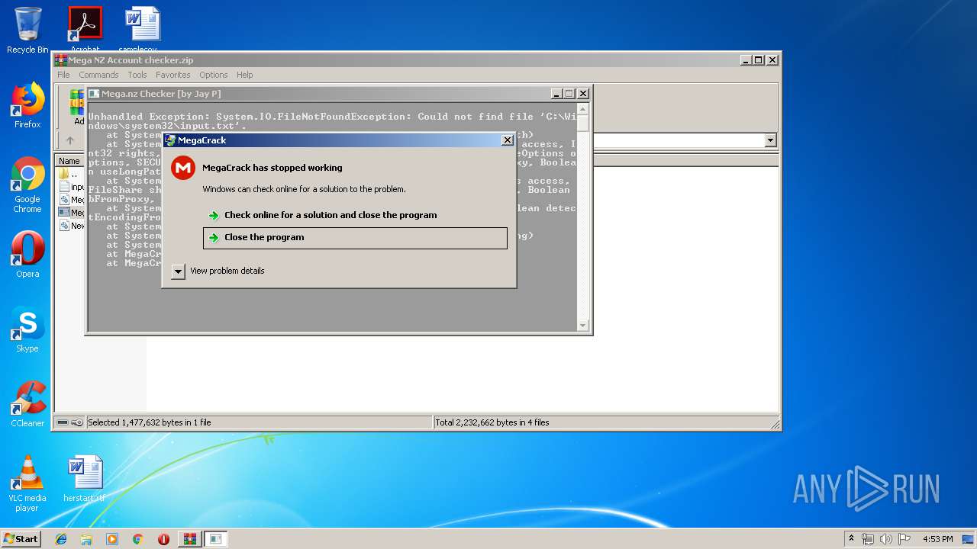Click scroll up arrow in console window
Image resolution: width=977 pixels, height=549 pixels.
582,108
